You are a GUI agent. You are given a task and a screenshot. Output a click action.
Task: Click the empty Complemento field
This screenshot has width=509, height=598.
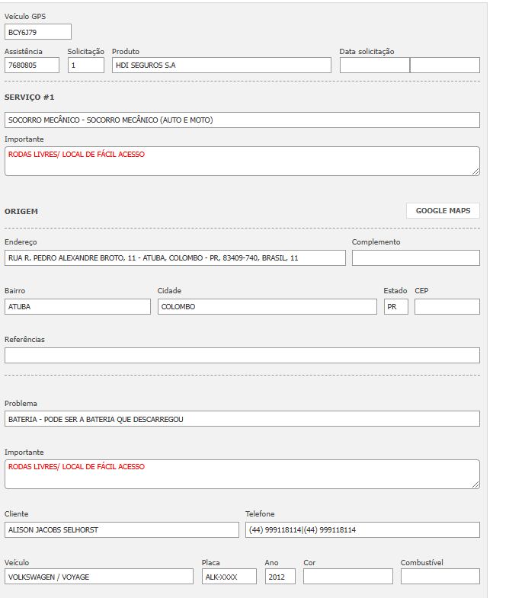coord(415,258)
